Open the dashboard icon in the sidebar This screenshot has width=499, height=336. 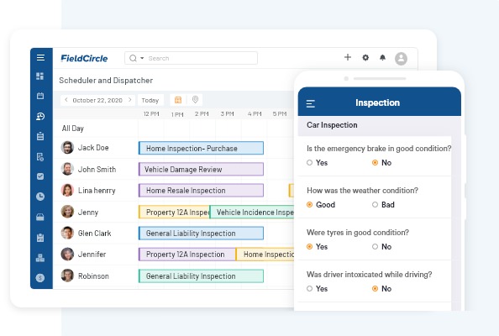point(40,76)
